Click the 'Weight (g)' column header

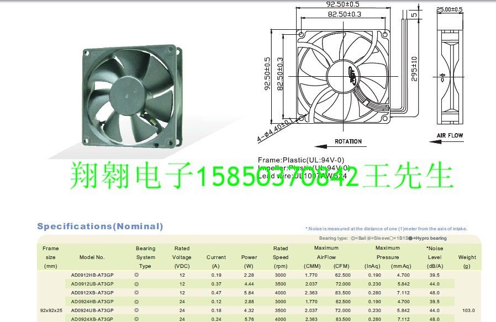[x=467, y=262]
